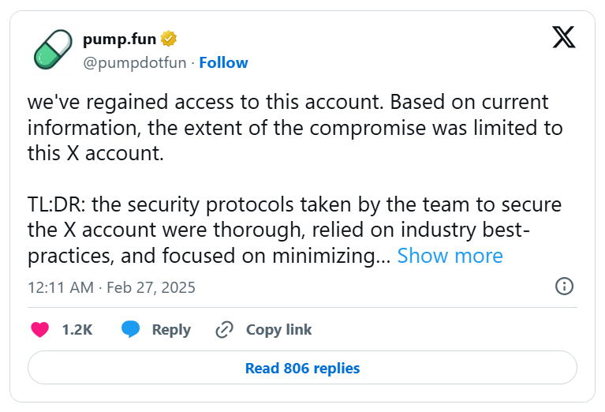Screen dimensions: 605x412
Task: Click the Feb 27, 2025 date text
Action: point(151,287)
